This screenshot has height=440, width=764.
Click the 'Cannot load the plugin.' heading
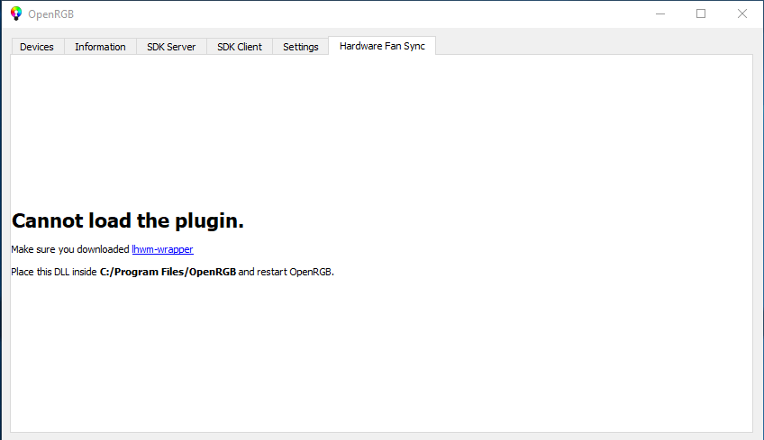point(128,221)
